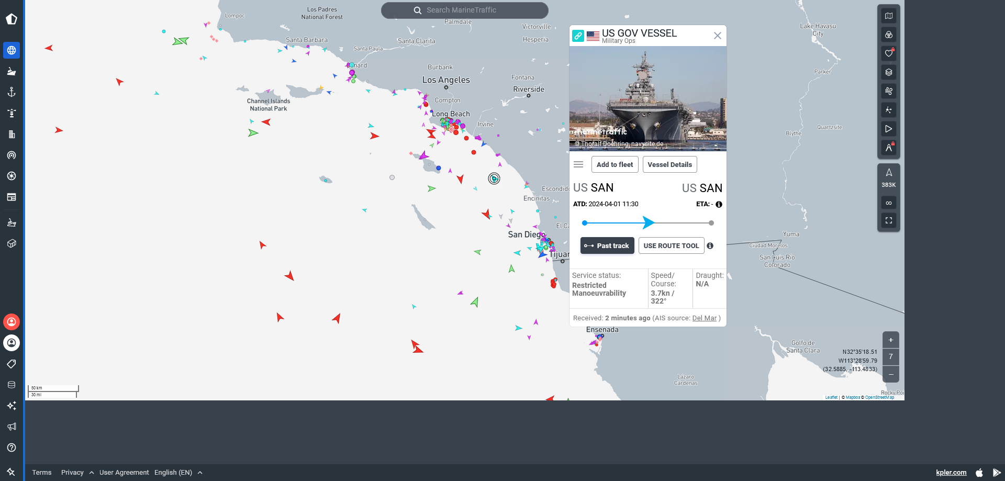Enter fullscreen map mode
The image size is (1005, 481).
[x=889, y=220]
